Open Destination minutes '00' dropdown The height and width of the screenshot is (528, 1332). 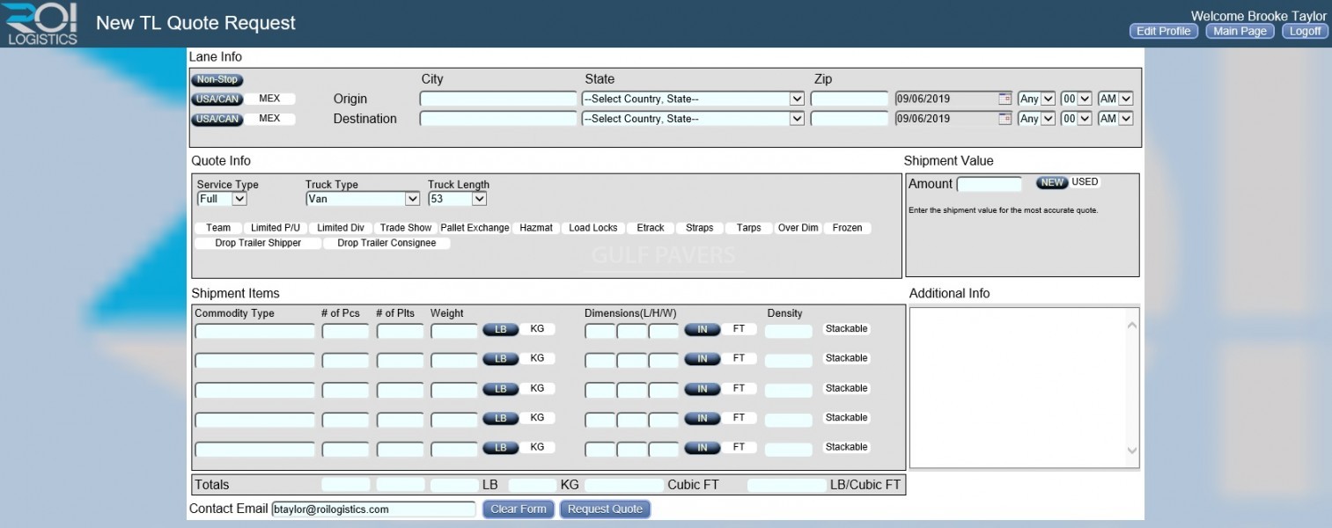[1076, 119]
